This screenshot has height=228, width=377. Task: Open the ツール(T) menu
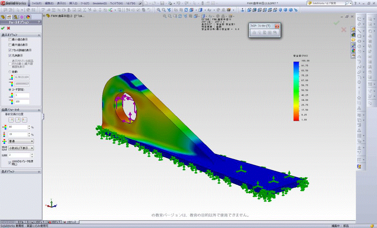tap(84, 3)
